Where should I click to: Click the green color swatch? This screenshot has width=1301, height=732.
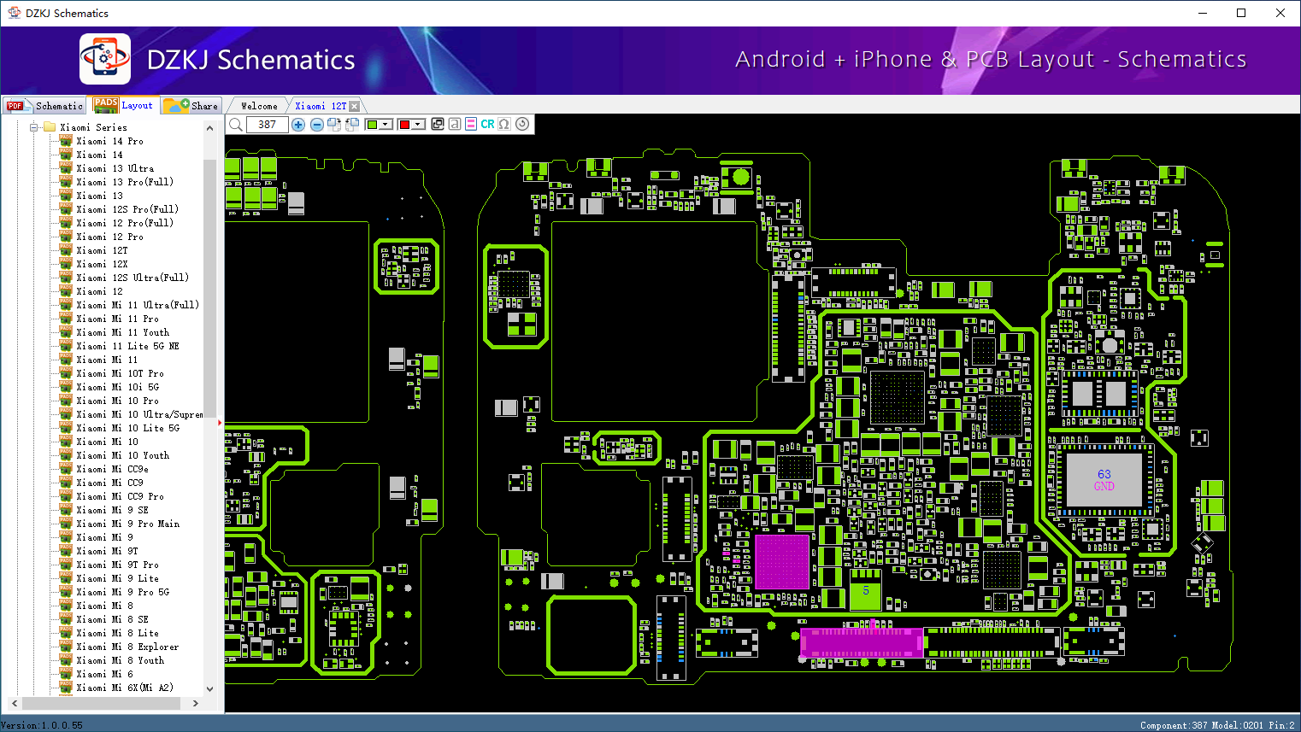pos(372,125)
